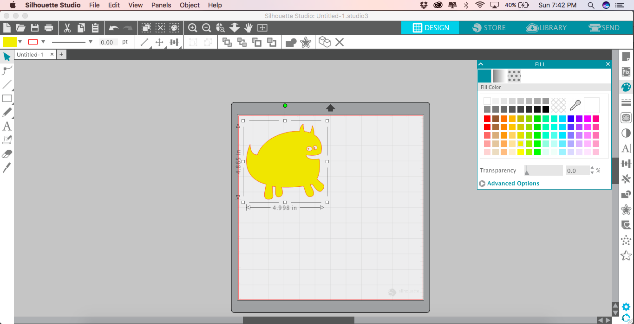Switch to Pattern fill mode
The image size is (634, 324).
coord(514,76)
